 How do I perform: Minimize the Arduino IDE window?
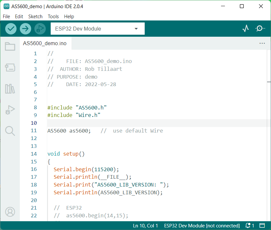pos(223,6)
